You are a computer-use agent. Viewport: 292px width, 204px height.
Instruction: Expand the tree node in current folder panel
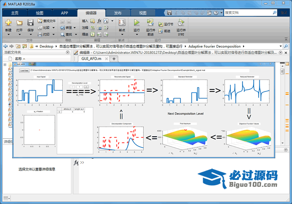(5, 64)
